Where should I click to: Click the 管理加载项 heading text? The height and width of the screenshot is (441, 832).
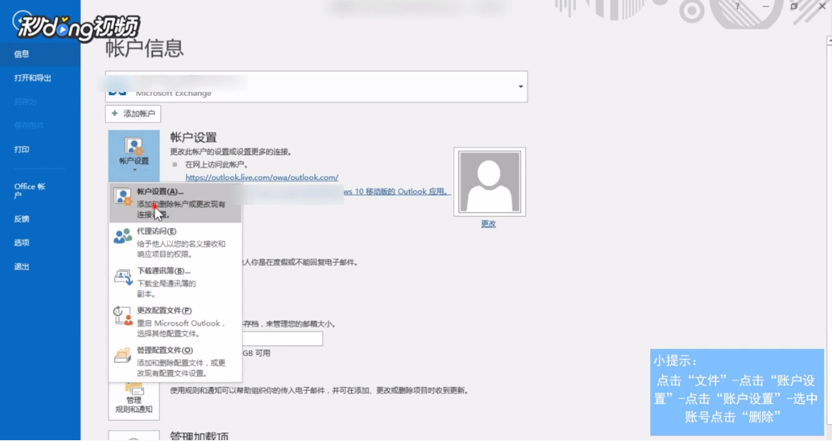point(199,436)
